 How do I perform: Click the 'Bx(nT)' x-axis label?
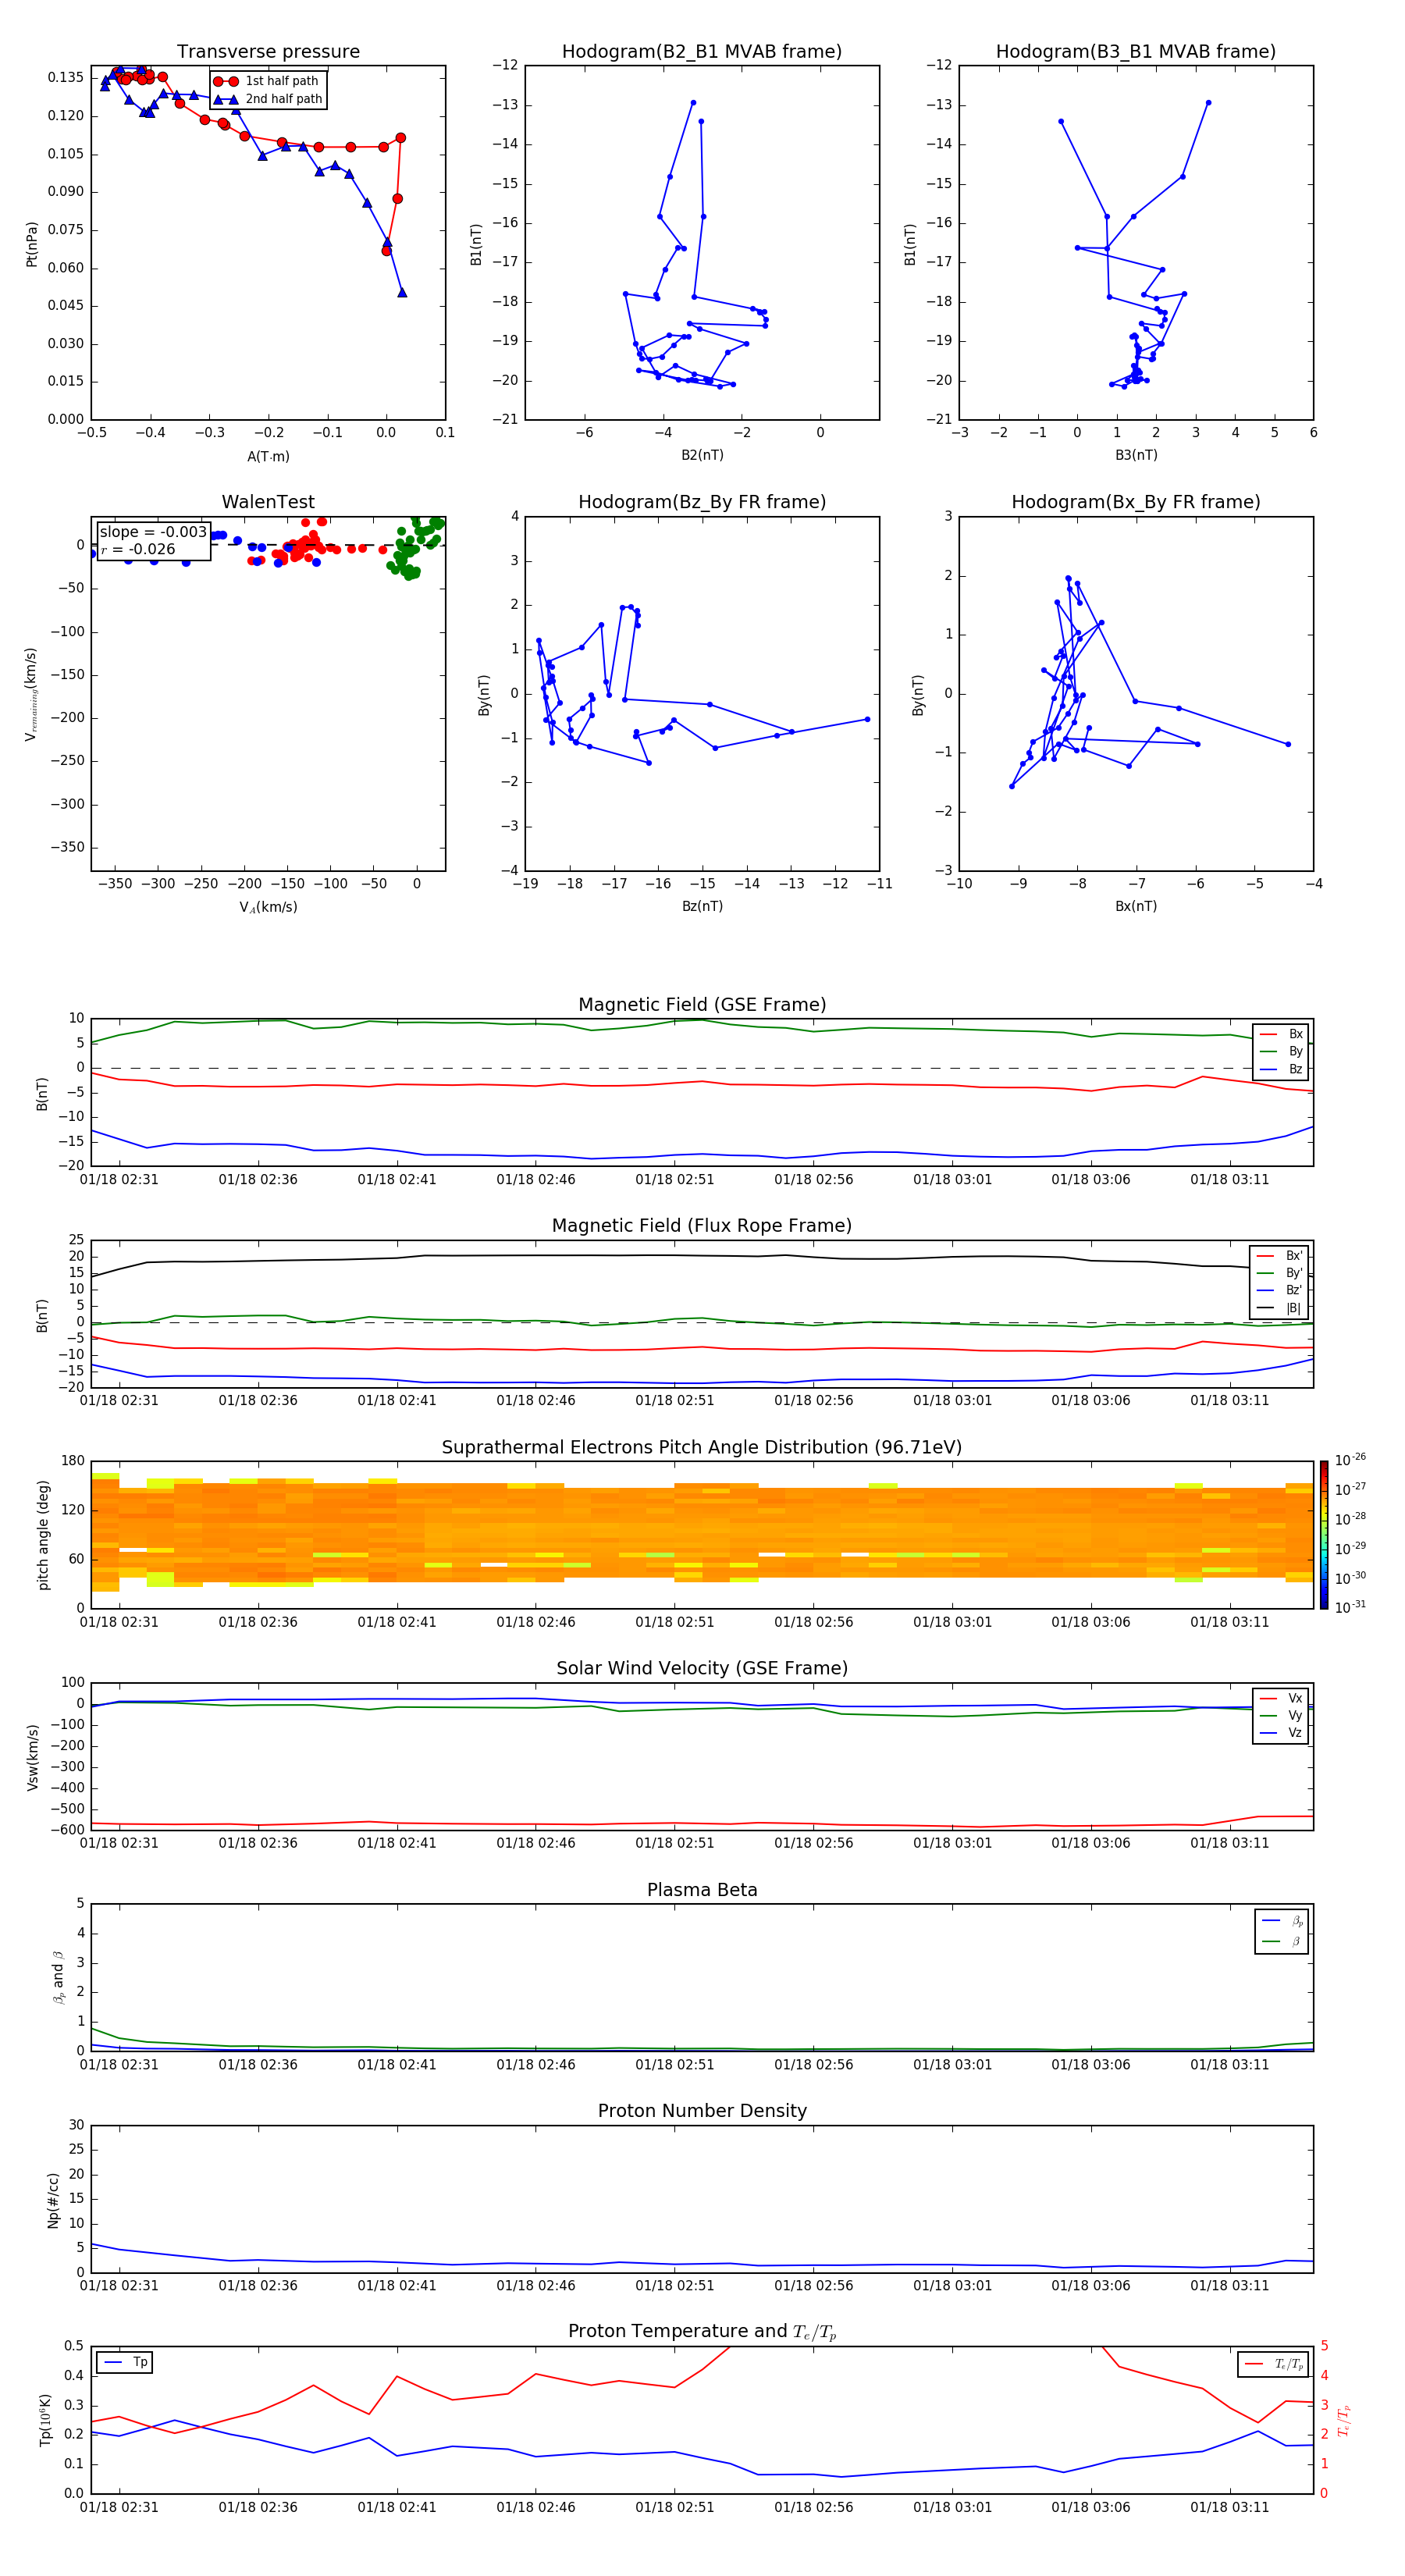pyautogui.click(x=1136, y=906)
